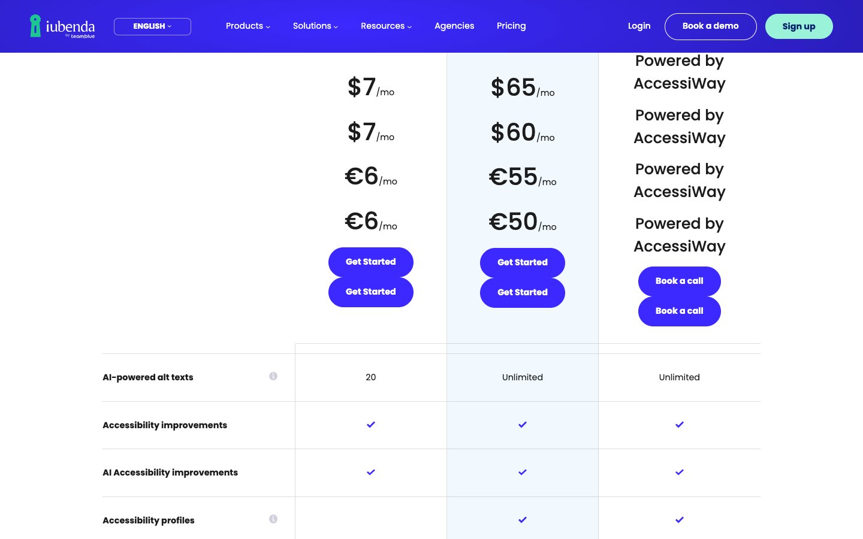Go to the Agencies page
This screenshot has height=539, width=863.
pos(454,26)
